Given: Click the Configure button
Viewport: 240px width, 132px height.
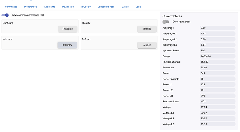Looking at the screenshot, I should (x=67, y=29).
